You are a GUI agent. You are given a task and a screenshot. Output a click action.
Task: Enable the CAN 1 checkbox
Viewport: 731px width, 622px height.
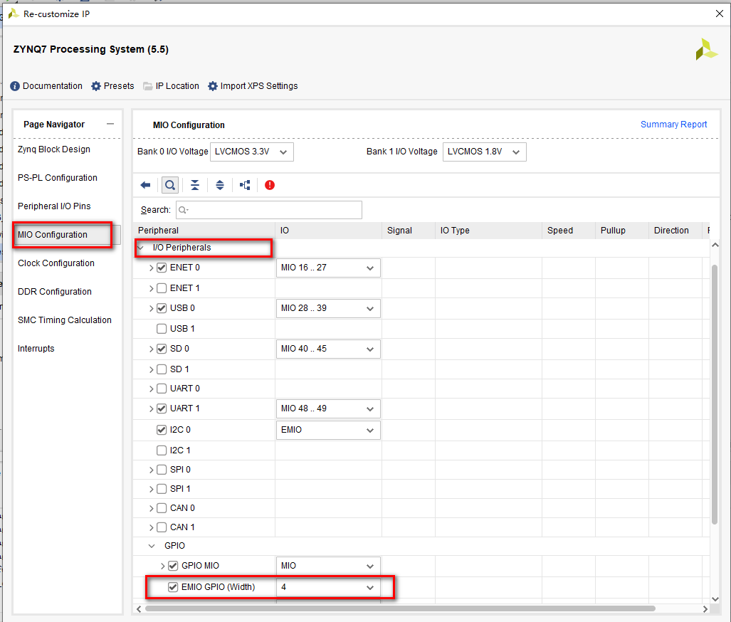pos(162,527)
